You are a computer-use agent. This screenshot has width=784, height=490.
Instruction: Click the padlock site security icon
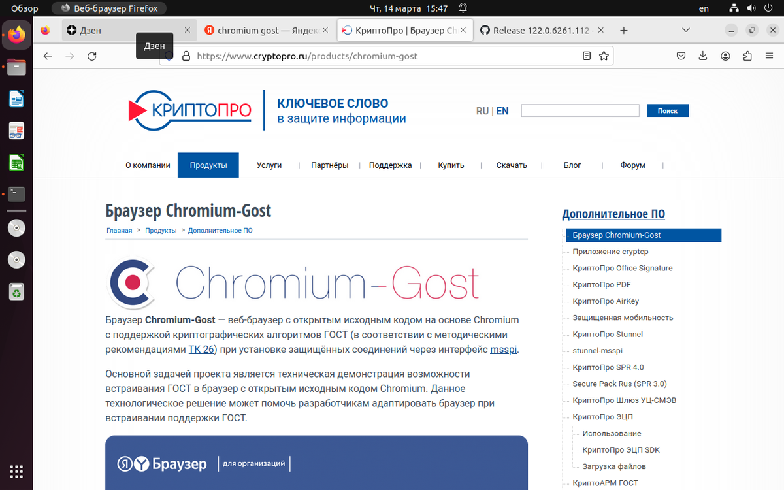click(x=186, y=56)
